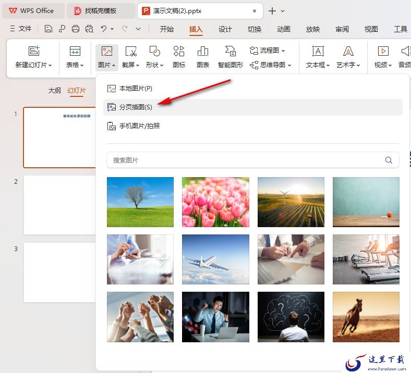The image size is (411, 373).
Task: Click the 截屏 screenshot icon
Action: (131, 51)
